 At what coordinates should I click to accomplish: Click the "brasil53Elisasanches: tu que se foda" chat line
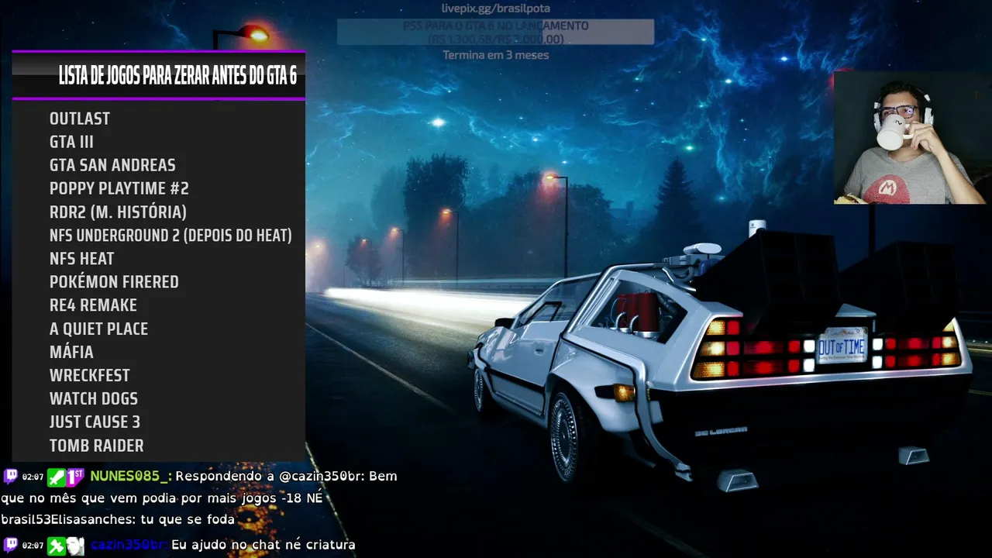(118, 519)
